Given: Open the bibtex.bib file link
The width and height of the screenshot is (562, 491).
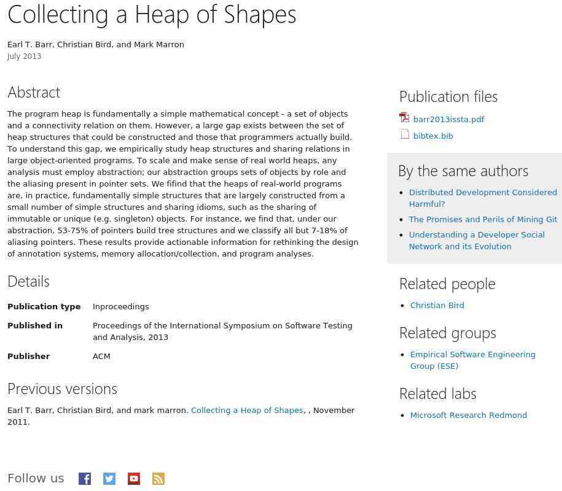Looking at the screenshot, I should tap(433, 136).
